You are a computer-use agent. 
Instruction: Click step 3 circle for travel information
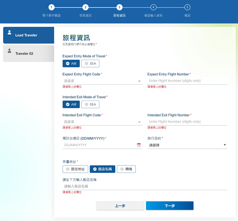point(119,7)
